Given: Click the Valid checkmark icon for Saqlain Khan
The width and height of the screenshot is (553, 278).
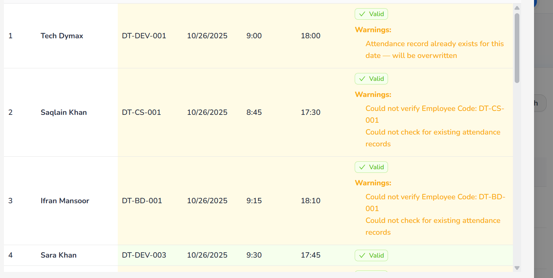Looking at the screenshot, I should [x=362, y=79].
